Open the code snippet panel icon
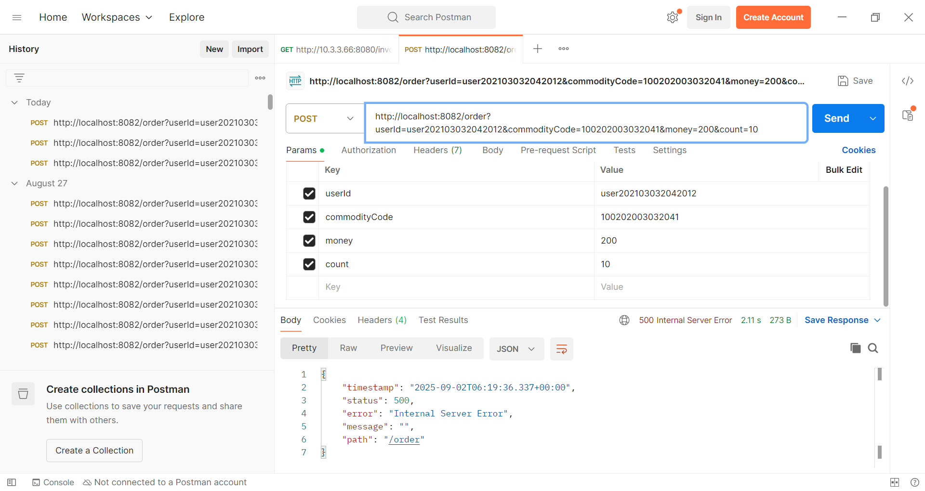 point(908,81)
